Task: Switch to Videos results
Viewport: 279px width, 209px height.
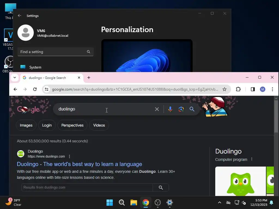Action: point(99,125)
